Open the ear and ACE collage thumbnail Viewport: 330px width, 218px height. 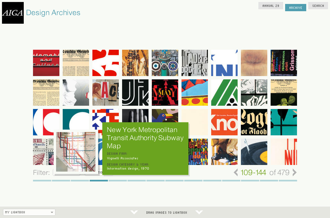(x=106, y=93)
